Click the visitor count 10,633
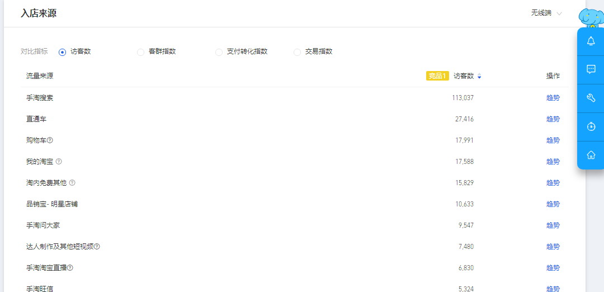This screenshot has width=604, height=292. coord(464,204)
